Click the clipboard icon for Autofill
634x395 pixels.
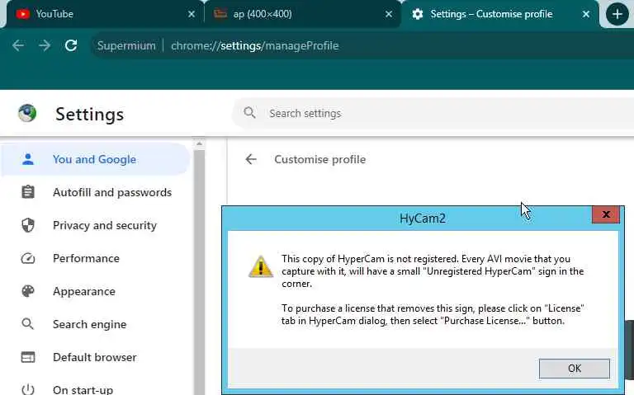pyautogui.click(x=28, y=192)
